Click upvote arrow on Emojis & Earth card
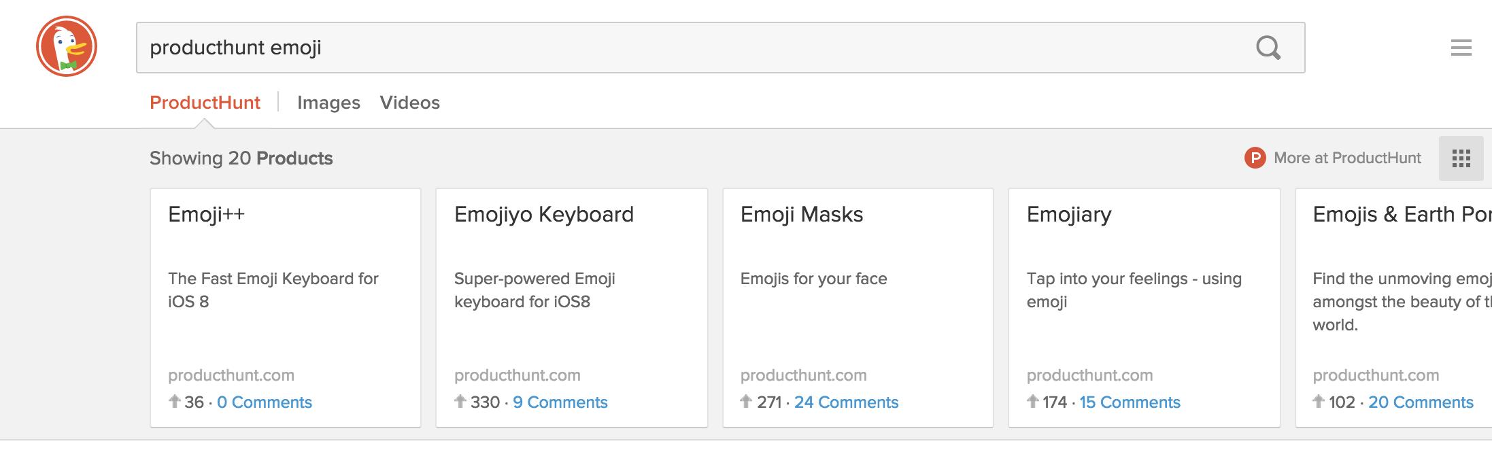 [x=1319, y=401]
